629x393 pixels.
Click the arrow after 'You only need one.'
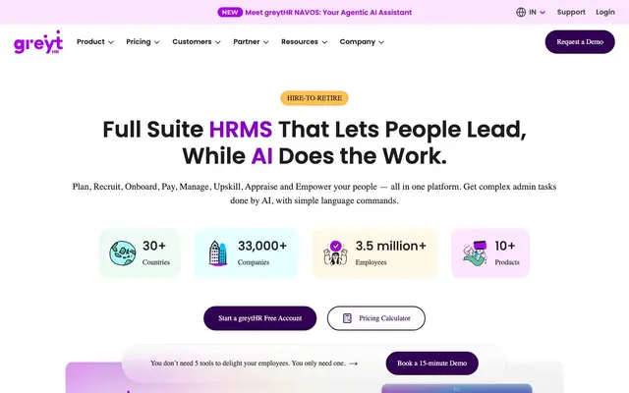(x=354, y=364)
